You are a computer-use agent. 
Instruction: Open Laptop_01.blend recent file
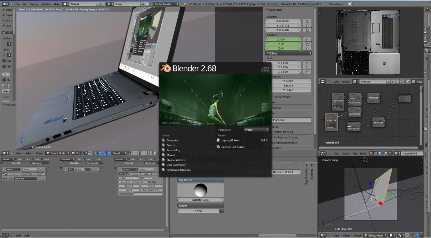click(231, 140)
